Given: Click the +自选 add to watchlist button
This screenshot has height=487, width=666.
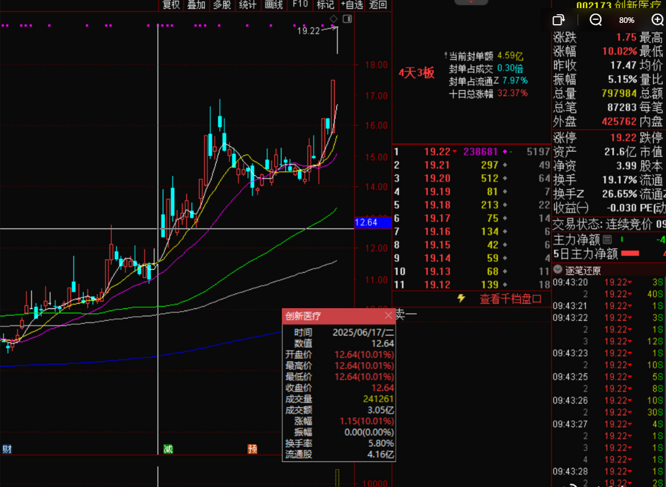Looking at the screenshot, I should 352,5.
